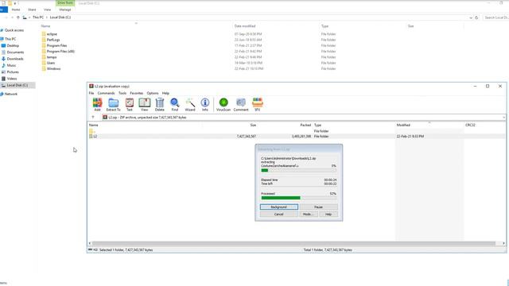The width and height of the screenshot is (509, 286).
Task: Click the drive icon in WinRAR status bar
Action: [90, 249]
